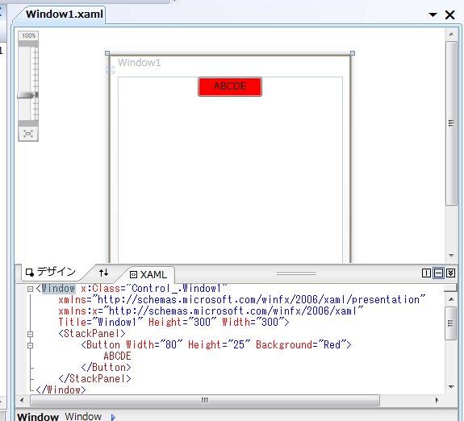The width and height of the screenshot is (464, 421).
Task: Click designer vertical scrollbar down arrow
Action: (x=451, y=255)
